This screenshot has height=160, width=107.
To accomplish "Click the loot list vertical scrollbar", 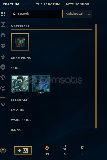I will pyautogui.click(x=96, y=76).
